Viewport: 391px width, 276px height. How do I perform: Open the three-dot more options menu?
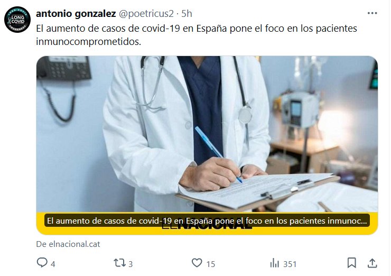372,13
